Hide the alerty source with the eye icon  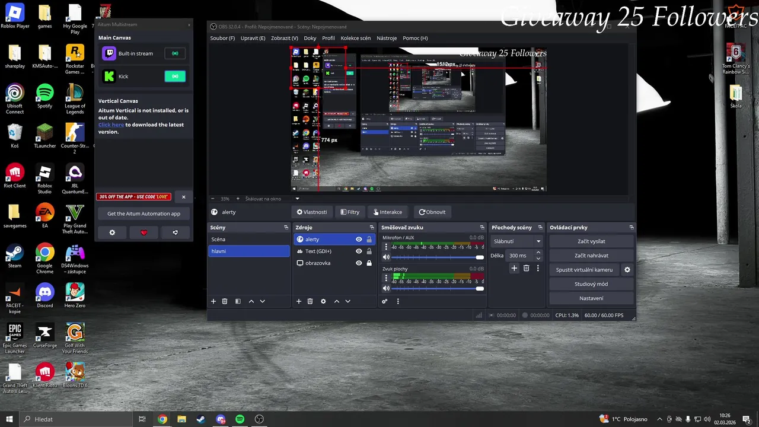(x=359, y=240)
